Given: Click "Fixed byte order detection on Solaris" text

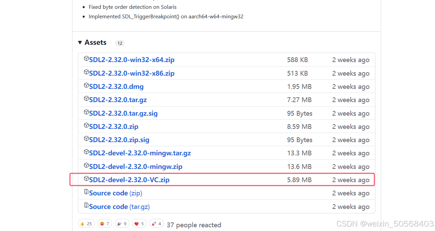Looking at the screenshot, I should (x=132, y=7).
